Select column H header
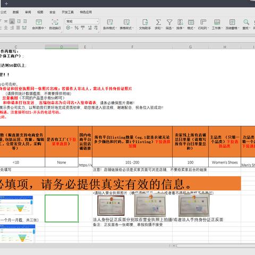Image resolution: width=255 pixels, height=255 pixels. pyautogui.click(x=225, y=47)
